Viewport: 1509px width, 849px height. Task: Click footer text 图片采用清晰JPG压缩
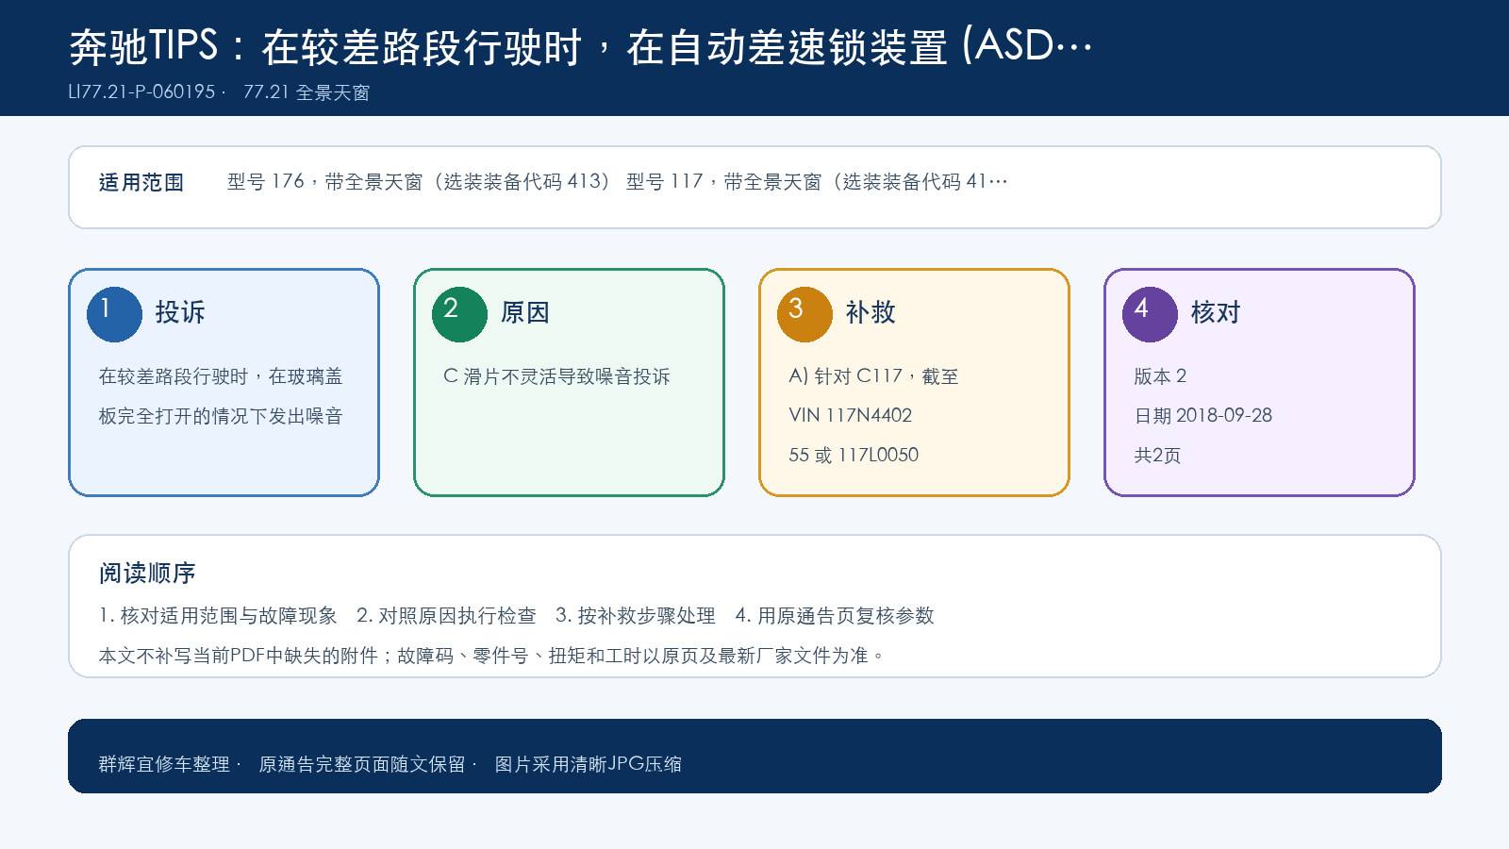click(589, 764)
